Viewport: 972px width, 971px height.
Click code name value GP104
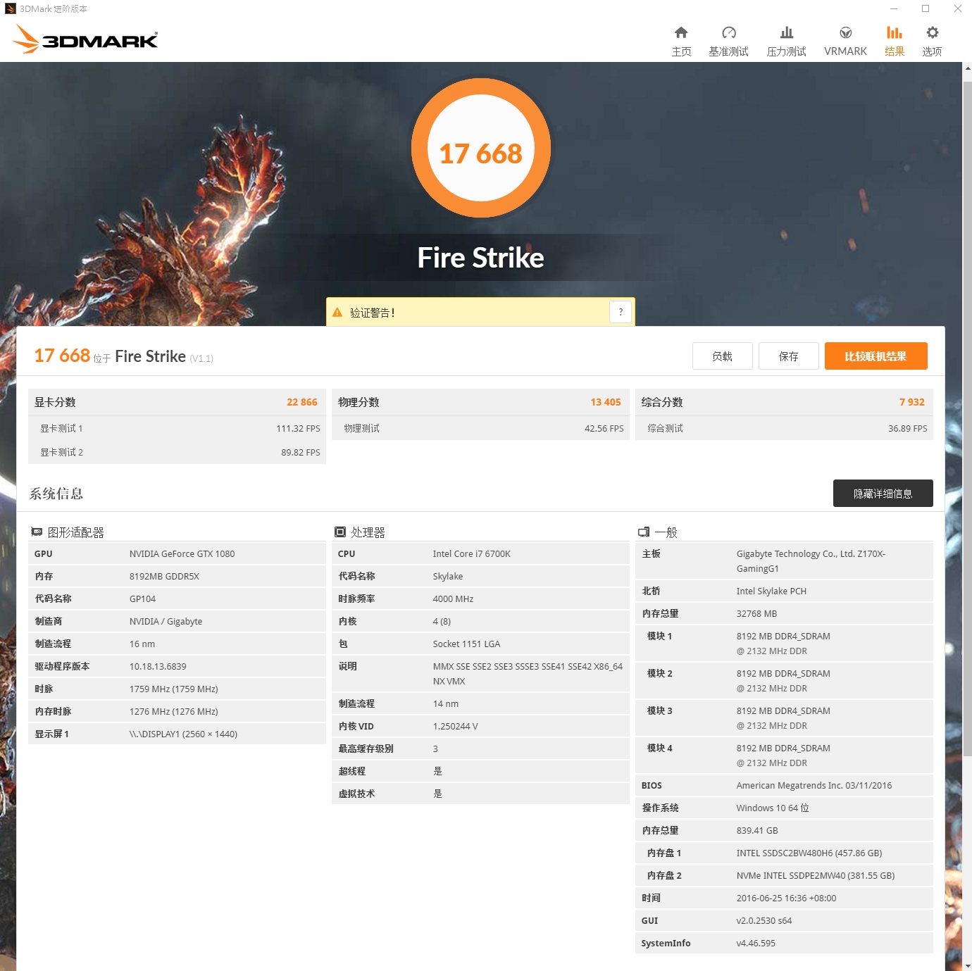tap(142, 599)
